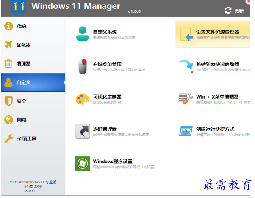The image size is (255, 198).
Task: Open Windows程序设置
Action: (x=113, y=162)
